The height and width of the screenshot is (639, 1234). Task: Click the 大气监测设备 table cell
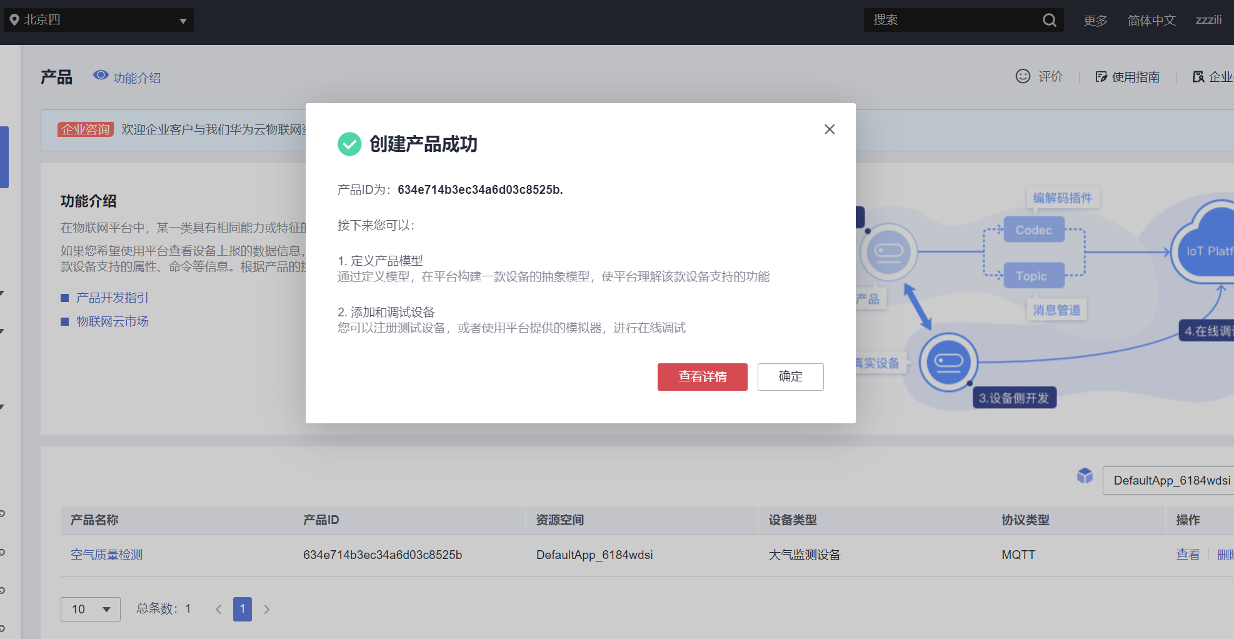point(805,555)
